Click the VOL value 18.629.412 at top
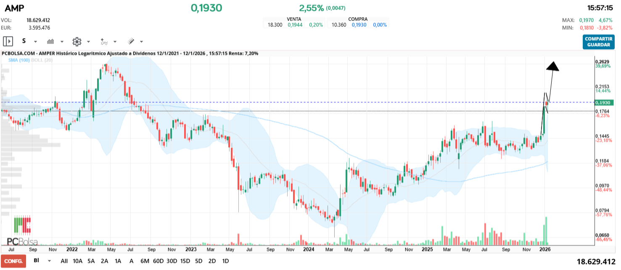621x270 pixels. (38, 20)
